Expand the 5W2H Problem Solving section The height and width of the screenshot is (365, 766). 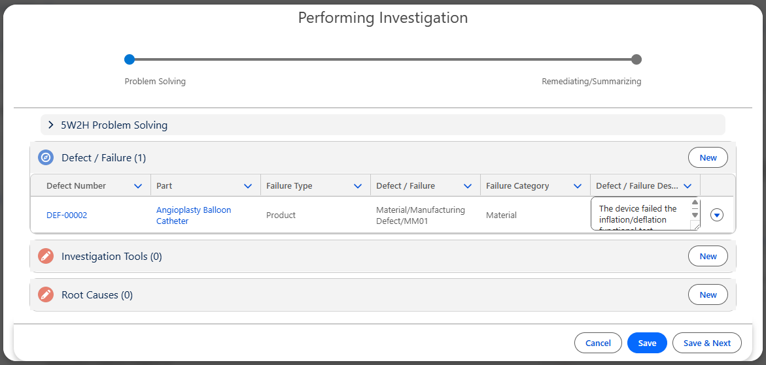pyautogui.click(x=51, y=125)
